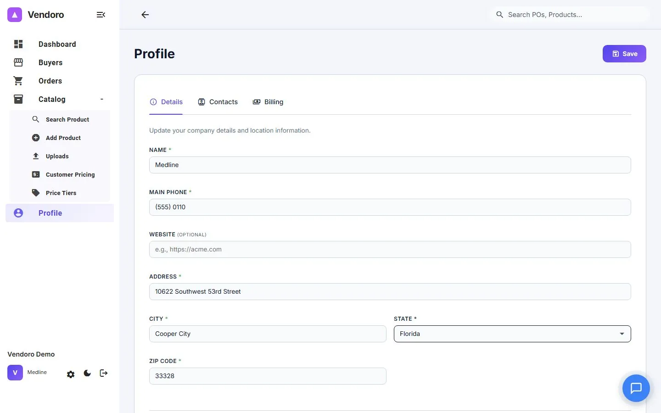661x413 pixels.
Task: Toggle dark mode with moon icon
Action: 87,373
